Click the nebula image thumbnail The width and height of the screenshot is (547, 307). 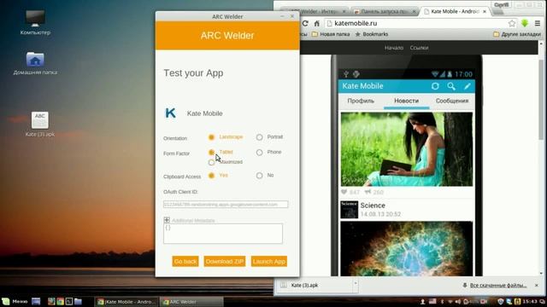pyautogui.click(x=407, y=248)
